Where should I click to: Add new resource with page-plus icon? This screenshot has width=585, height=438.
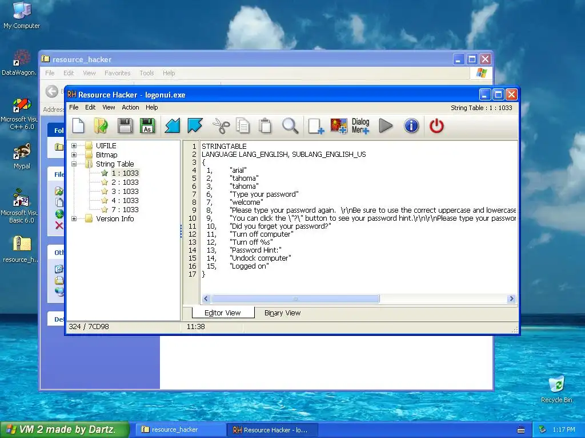pyautogui.click(x=316, y=126)
